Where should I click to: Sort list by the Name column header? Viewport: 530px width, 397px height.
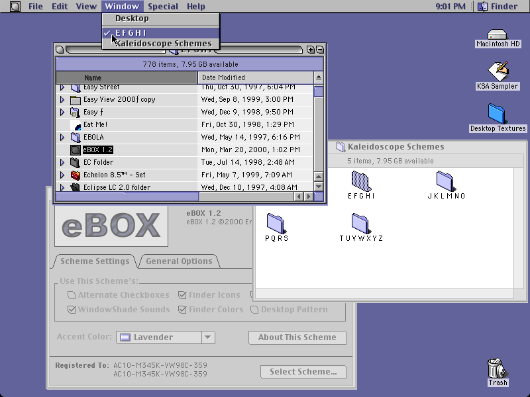tap(127, 77)
